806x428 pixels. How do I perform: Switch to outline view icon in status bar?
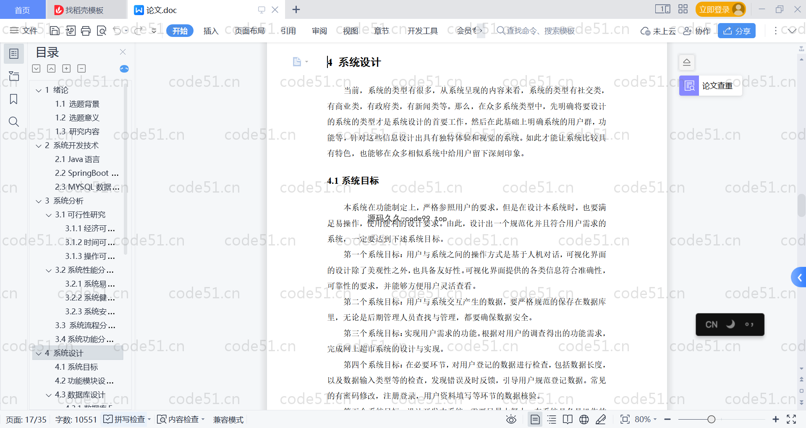[x=552, y=419]
